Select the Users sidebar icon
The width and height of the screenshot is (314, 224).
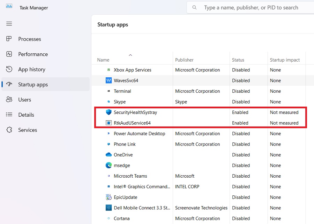9,99
